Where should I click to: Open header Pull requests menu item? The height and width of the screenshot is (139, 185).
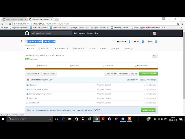80,33
